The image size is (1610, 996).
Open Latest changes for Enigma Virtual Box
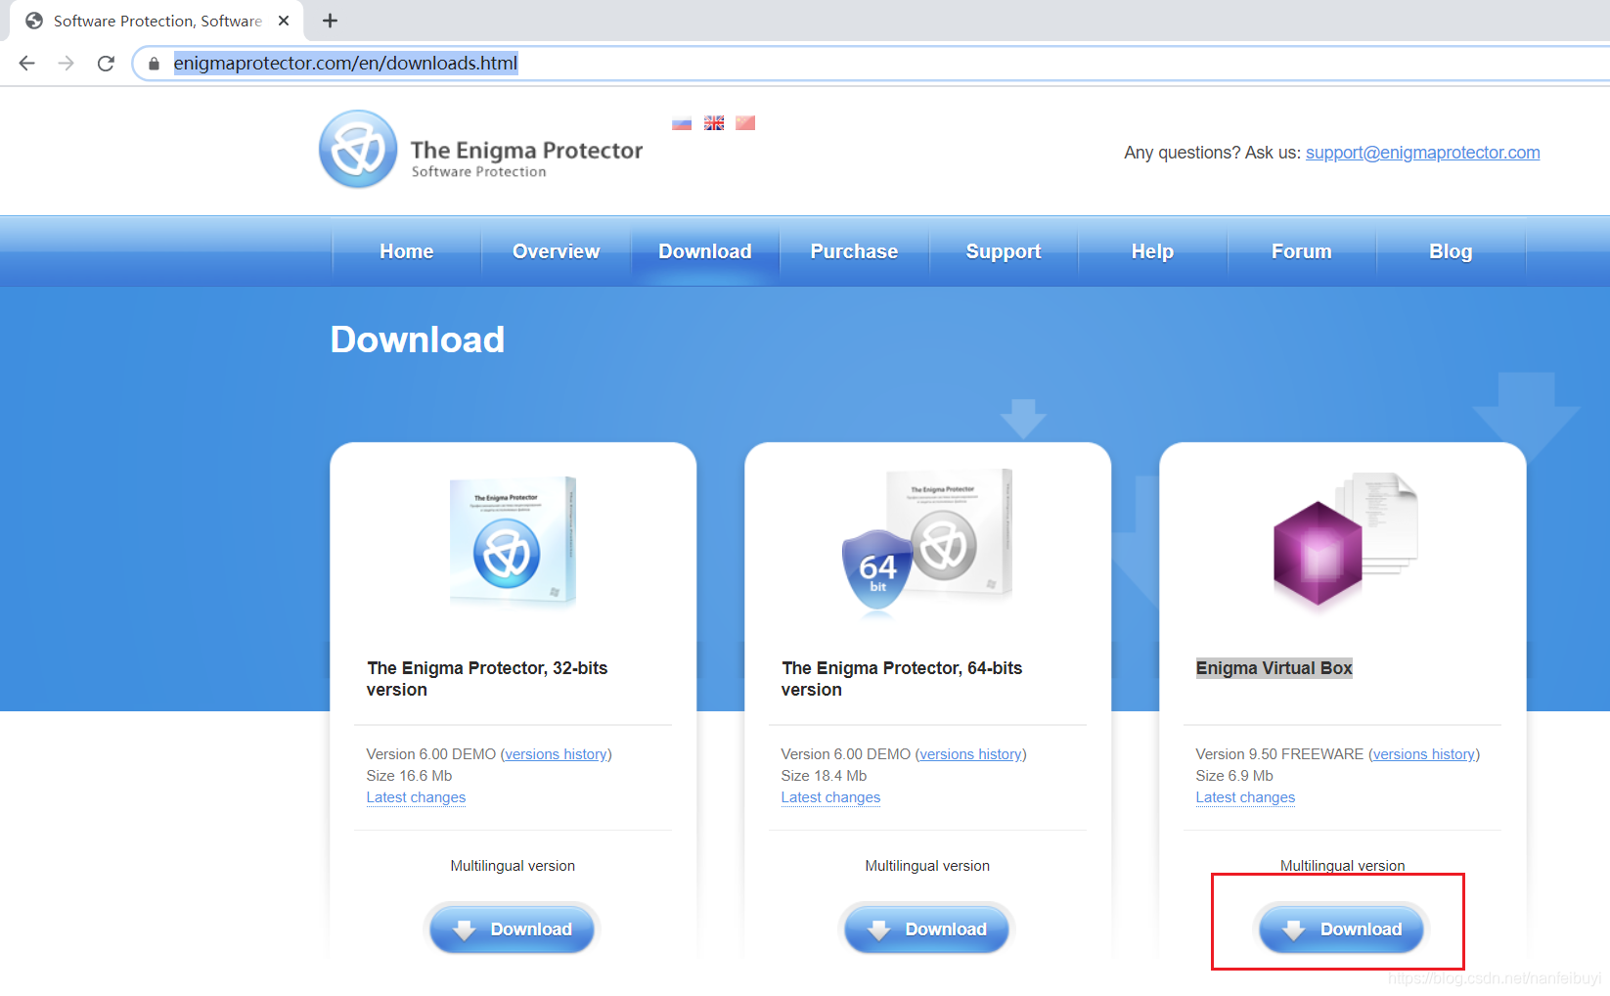[x=1245, y=797]
